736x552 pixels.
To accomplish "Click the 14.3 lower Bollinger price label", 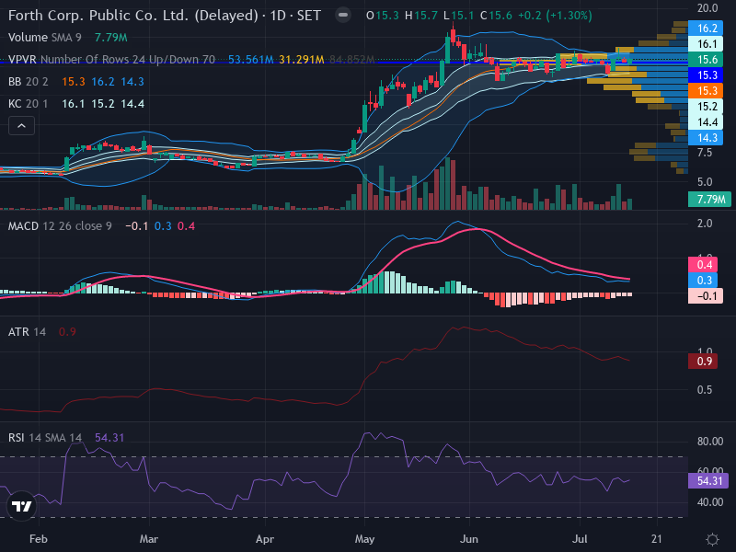I will tap(705, 138).
